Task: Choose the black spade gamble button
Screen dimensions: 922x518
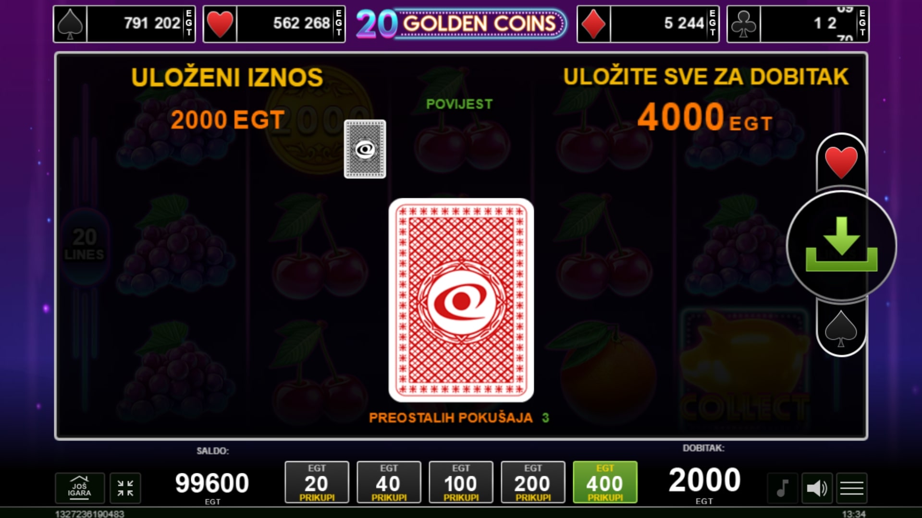Action: pos(841,328)
